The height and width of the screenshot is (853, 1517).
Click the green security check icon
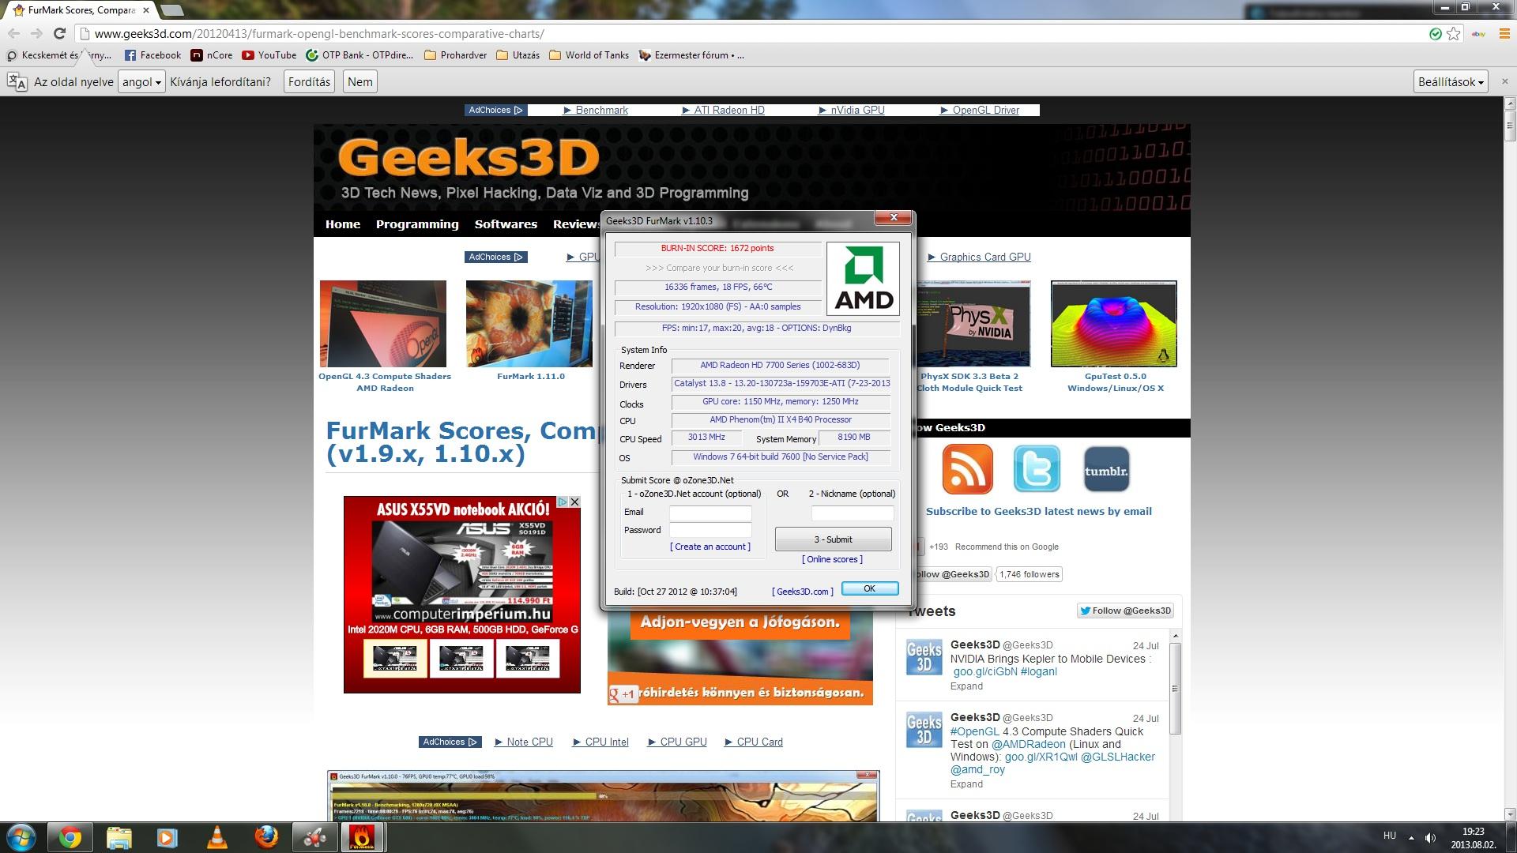pos(1436,34)
